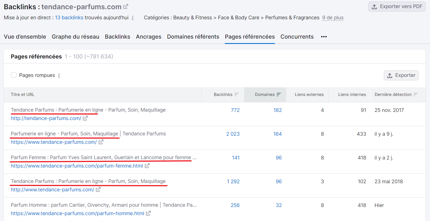
Task: Open the Graphe du réseau tab
Action: point(76,37)
